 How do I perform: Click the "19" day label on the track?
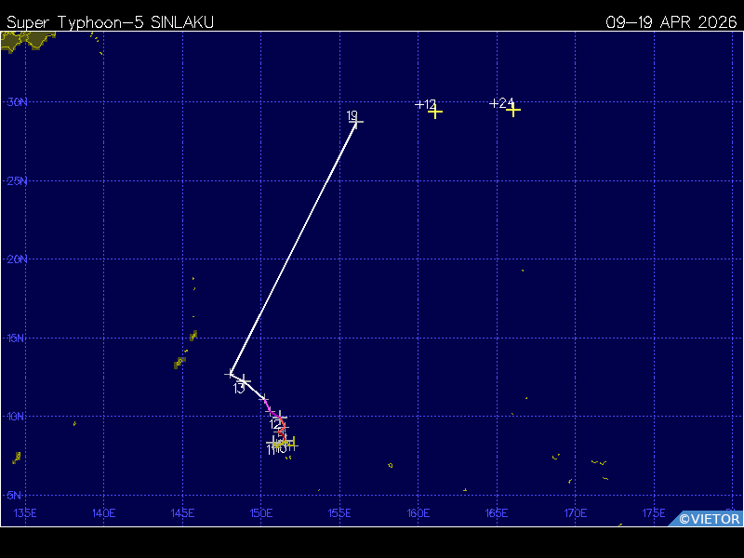(x=352, y=115)
